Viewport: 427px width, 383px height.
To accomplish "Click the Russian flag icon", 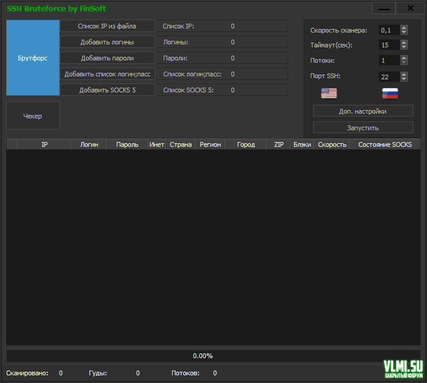I will 390,93.
